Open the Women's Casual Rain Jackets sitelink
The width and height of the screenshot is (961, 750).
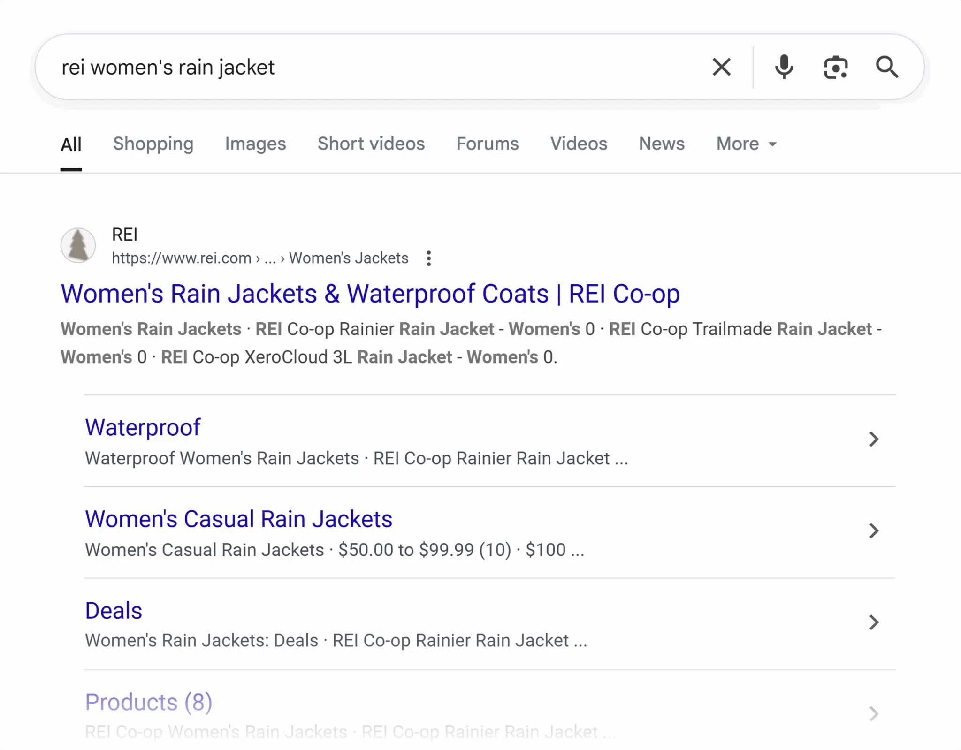[x=238, y=519]
